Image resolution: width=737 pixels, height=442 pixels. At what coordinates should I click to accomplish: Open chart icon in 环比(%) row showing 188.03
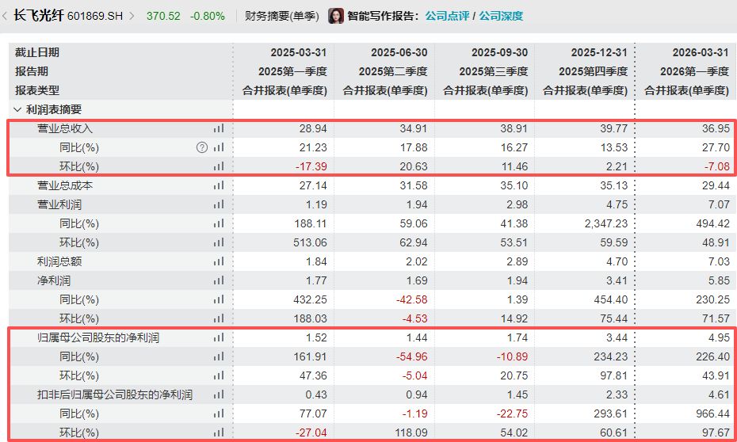(219, 318)
